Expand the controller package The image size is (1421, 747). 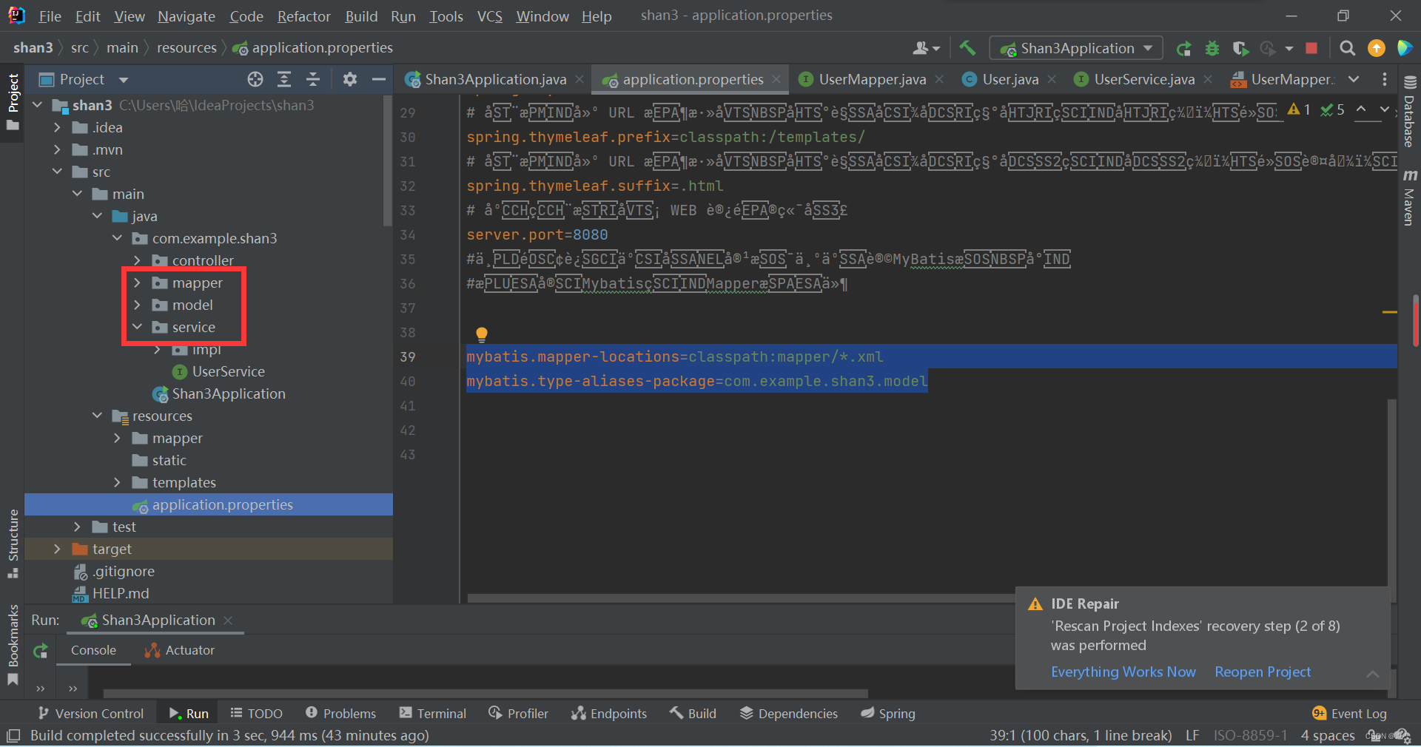coord(138,260)
